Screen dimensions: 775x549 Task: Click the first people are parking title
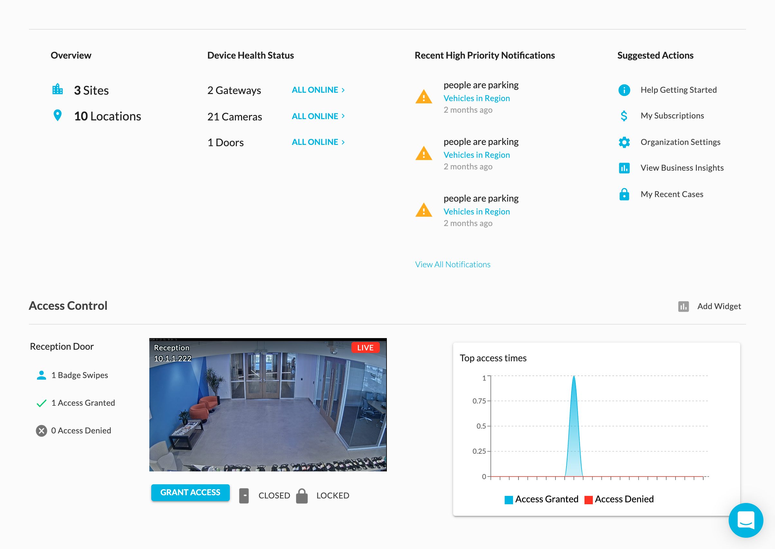click(x=481, y=85)
